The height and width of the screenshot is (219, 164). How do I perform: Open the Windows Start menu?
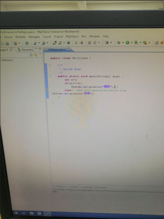(16, 213)
